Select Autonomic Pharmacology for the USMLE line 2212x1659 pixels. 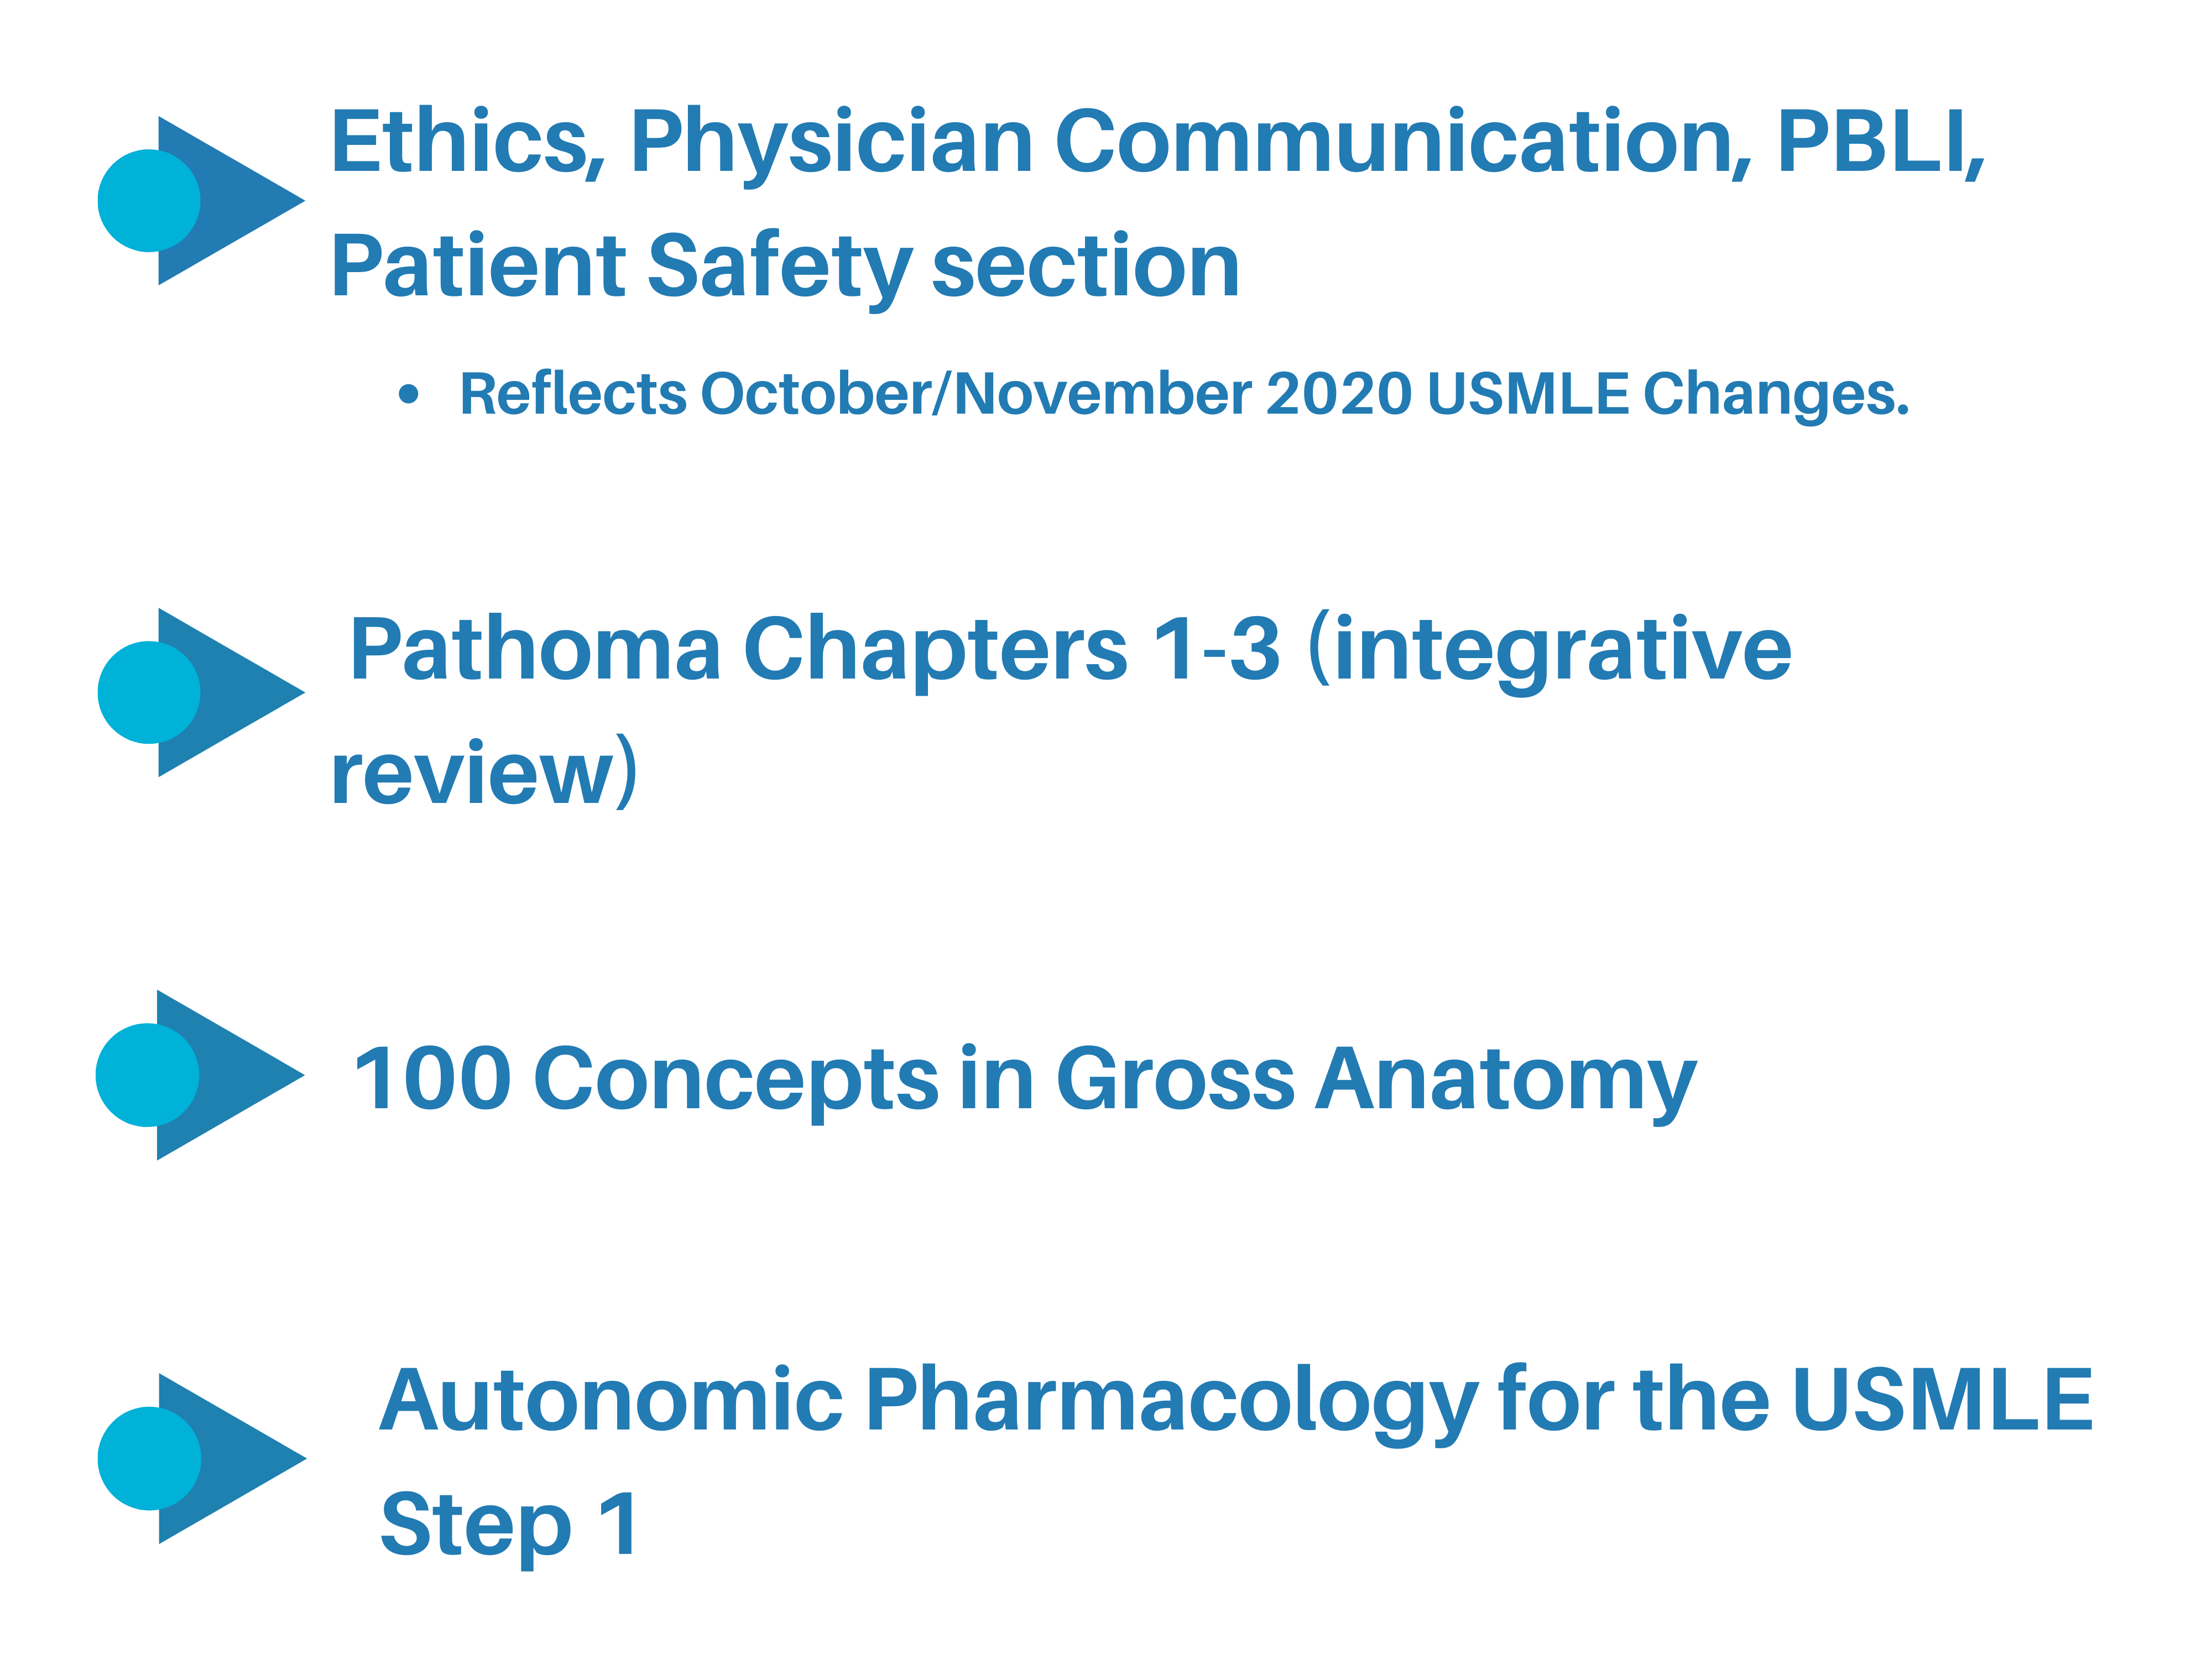point(1236,1402)
